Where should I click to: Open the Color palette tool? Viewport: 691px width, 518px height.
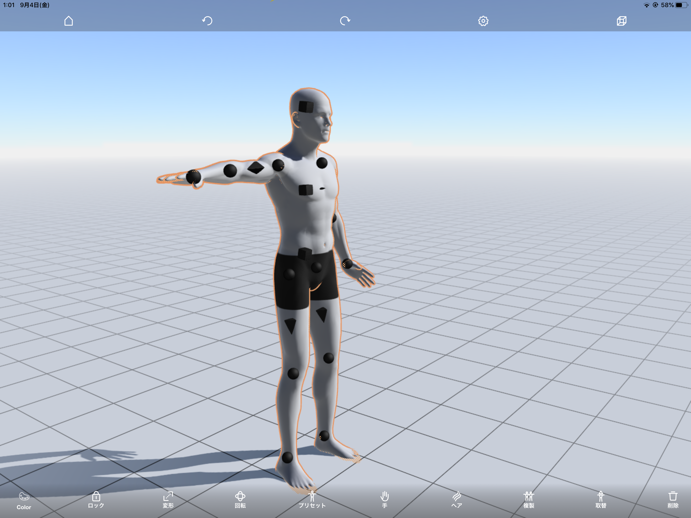click(x=24, y=501)
